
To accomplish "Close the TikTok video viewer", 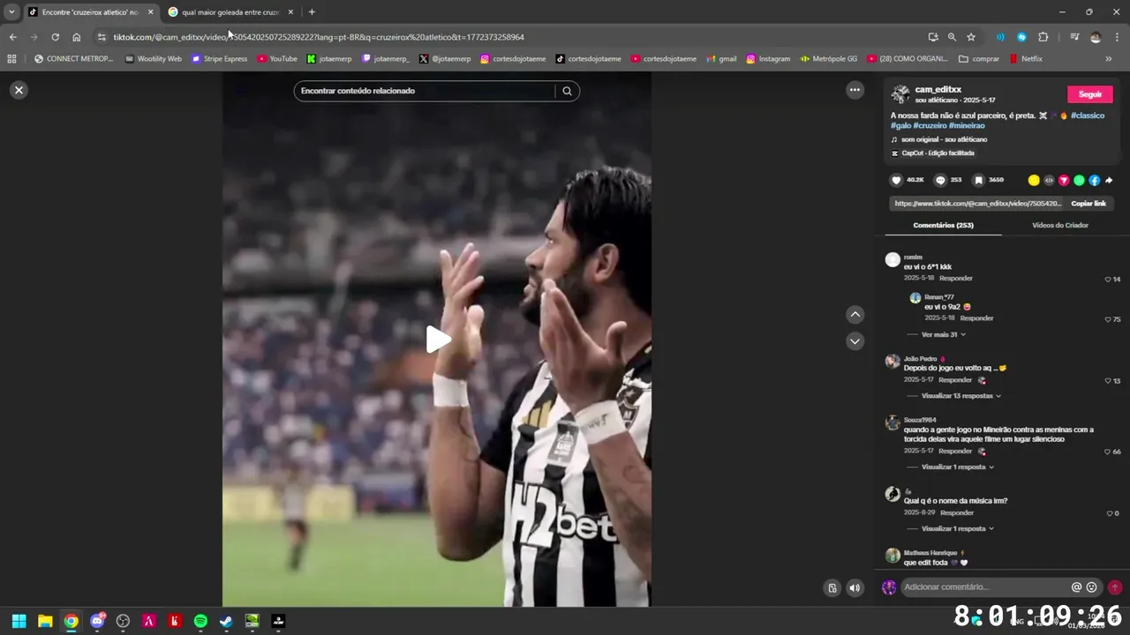I will tap(19, 90).
